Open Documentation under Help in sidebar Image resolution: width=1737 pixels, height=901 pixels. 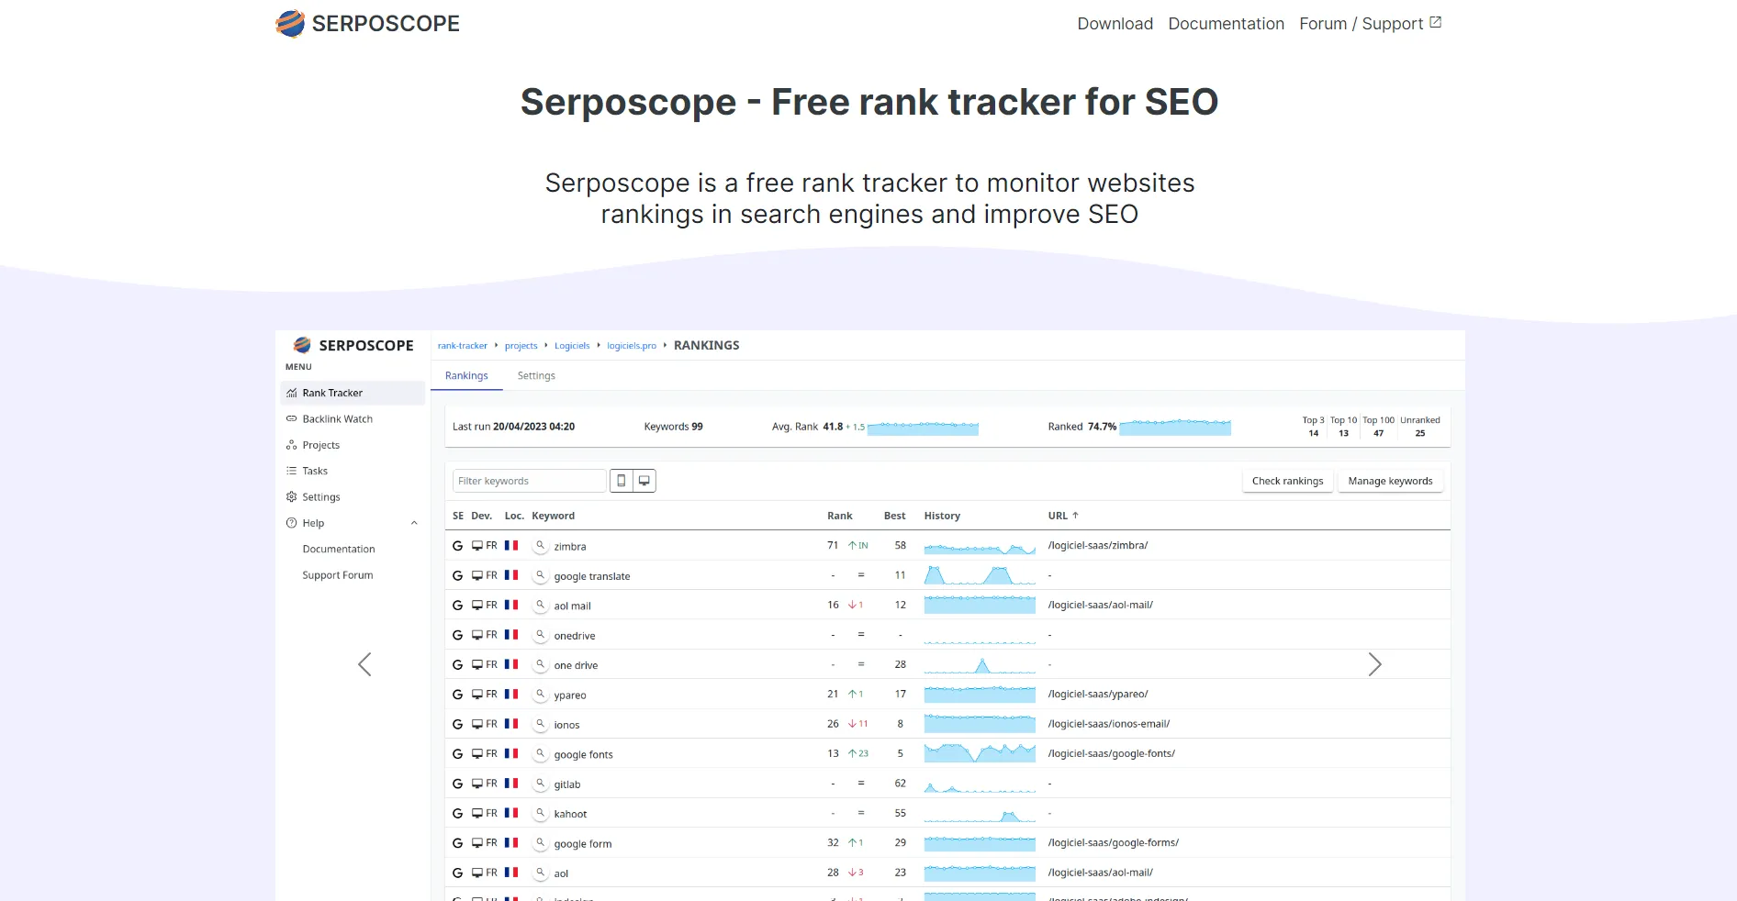pyautogui.click(x=339, y=549)
